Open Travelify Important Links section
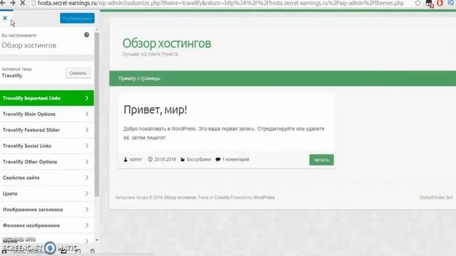Viewport: 456px width, 256px height. pyautogui.click(x=47, y=98)
